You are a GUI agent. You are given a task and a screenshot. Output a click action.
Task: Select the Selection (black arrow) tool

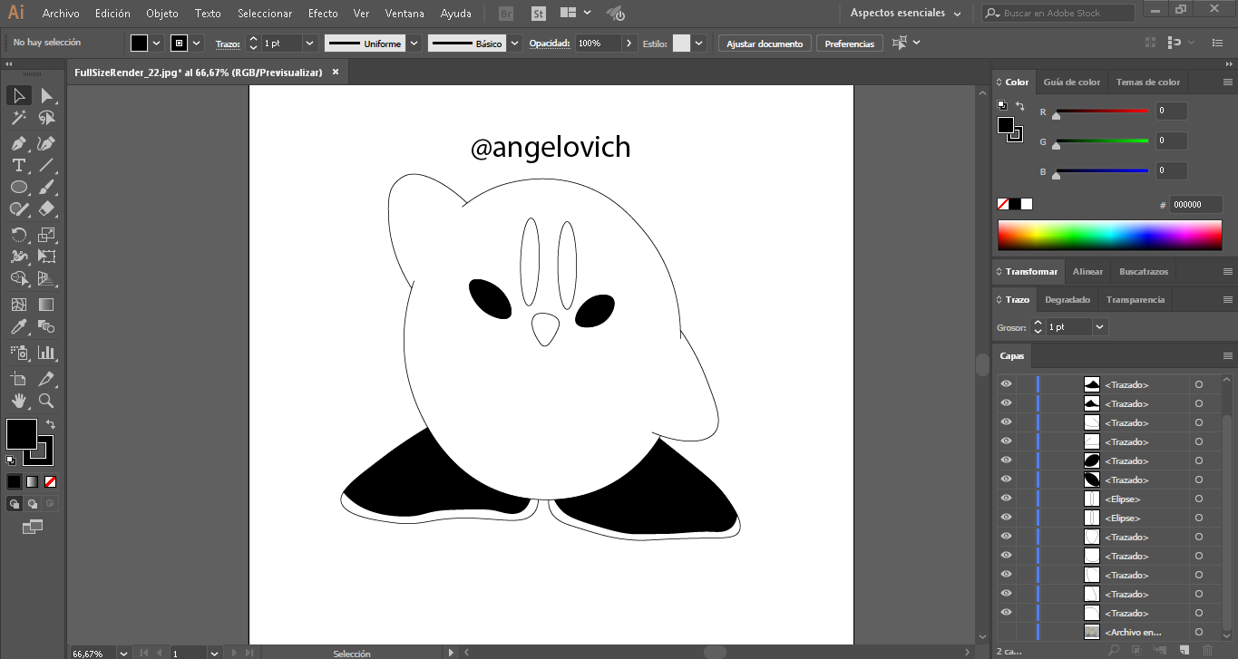pos(18,95)
